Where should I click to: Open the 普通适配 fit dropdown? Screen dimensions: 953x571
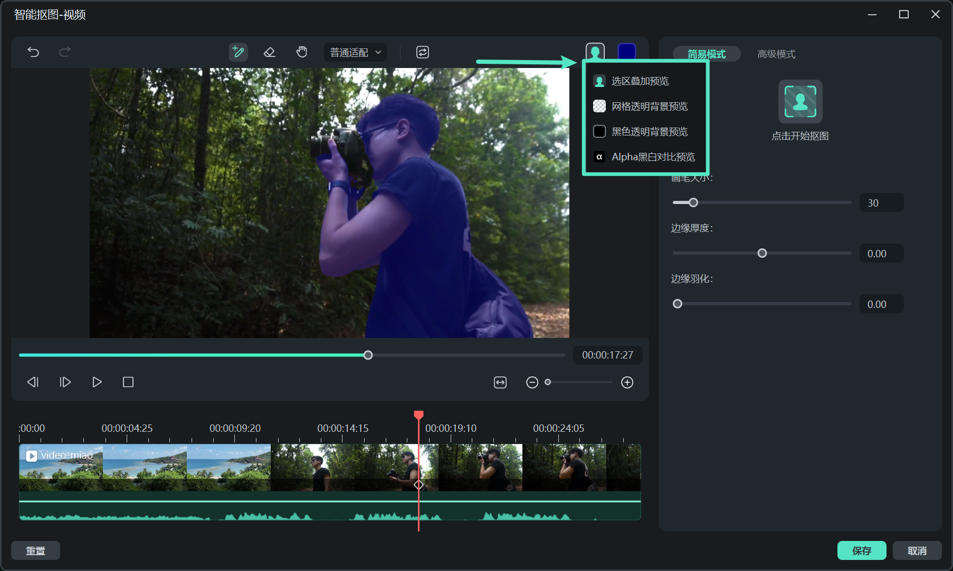click(355, 52)
